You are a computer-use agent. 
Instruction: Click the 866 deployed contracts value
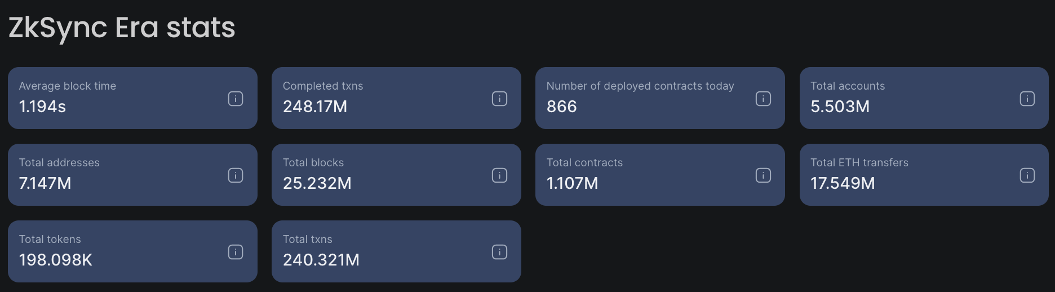tap(561, 107)
